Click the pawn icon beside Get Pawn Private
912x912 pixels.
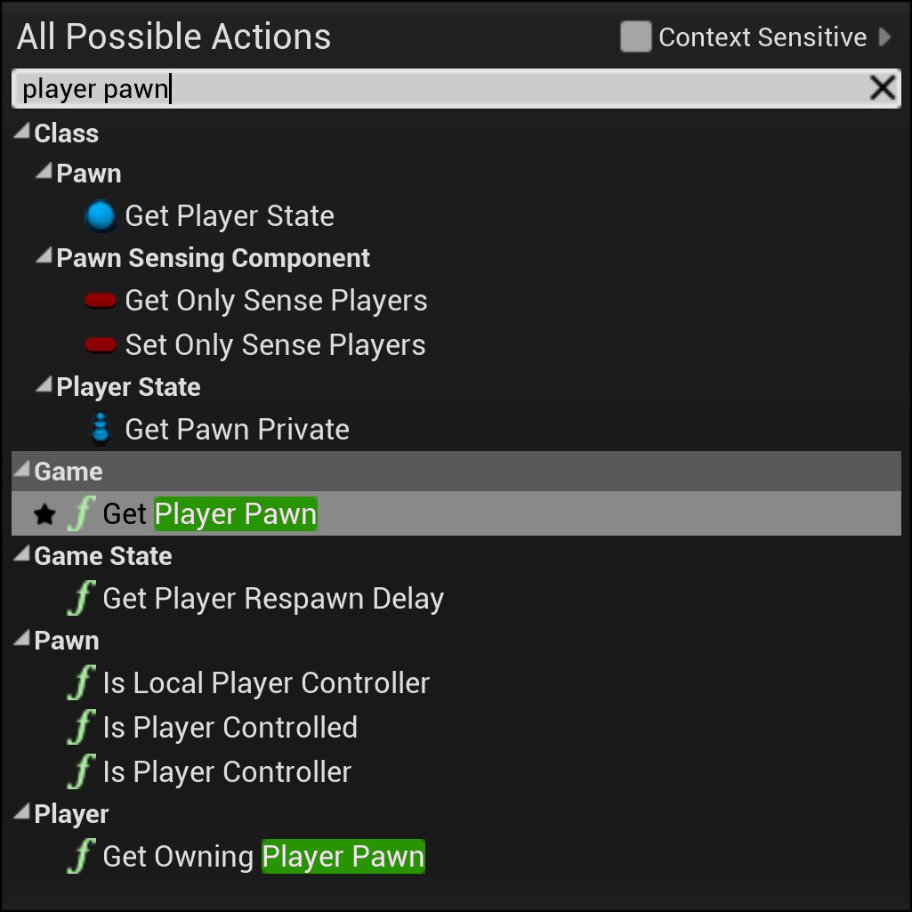coord(101,429)
